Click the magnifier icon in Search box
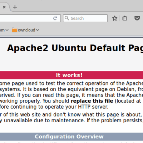Screen dimensions: 143x143 point(67,18)
